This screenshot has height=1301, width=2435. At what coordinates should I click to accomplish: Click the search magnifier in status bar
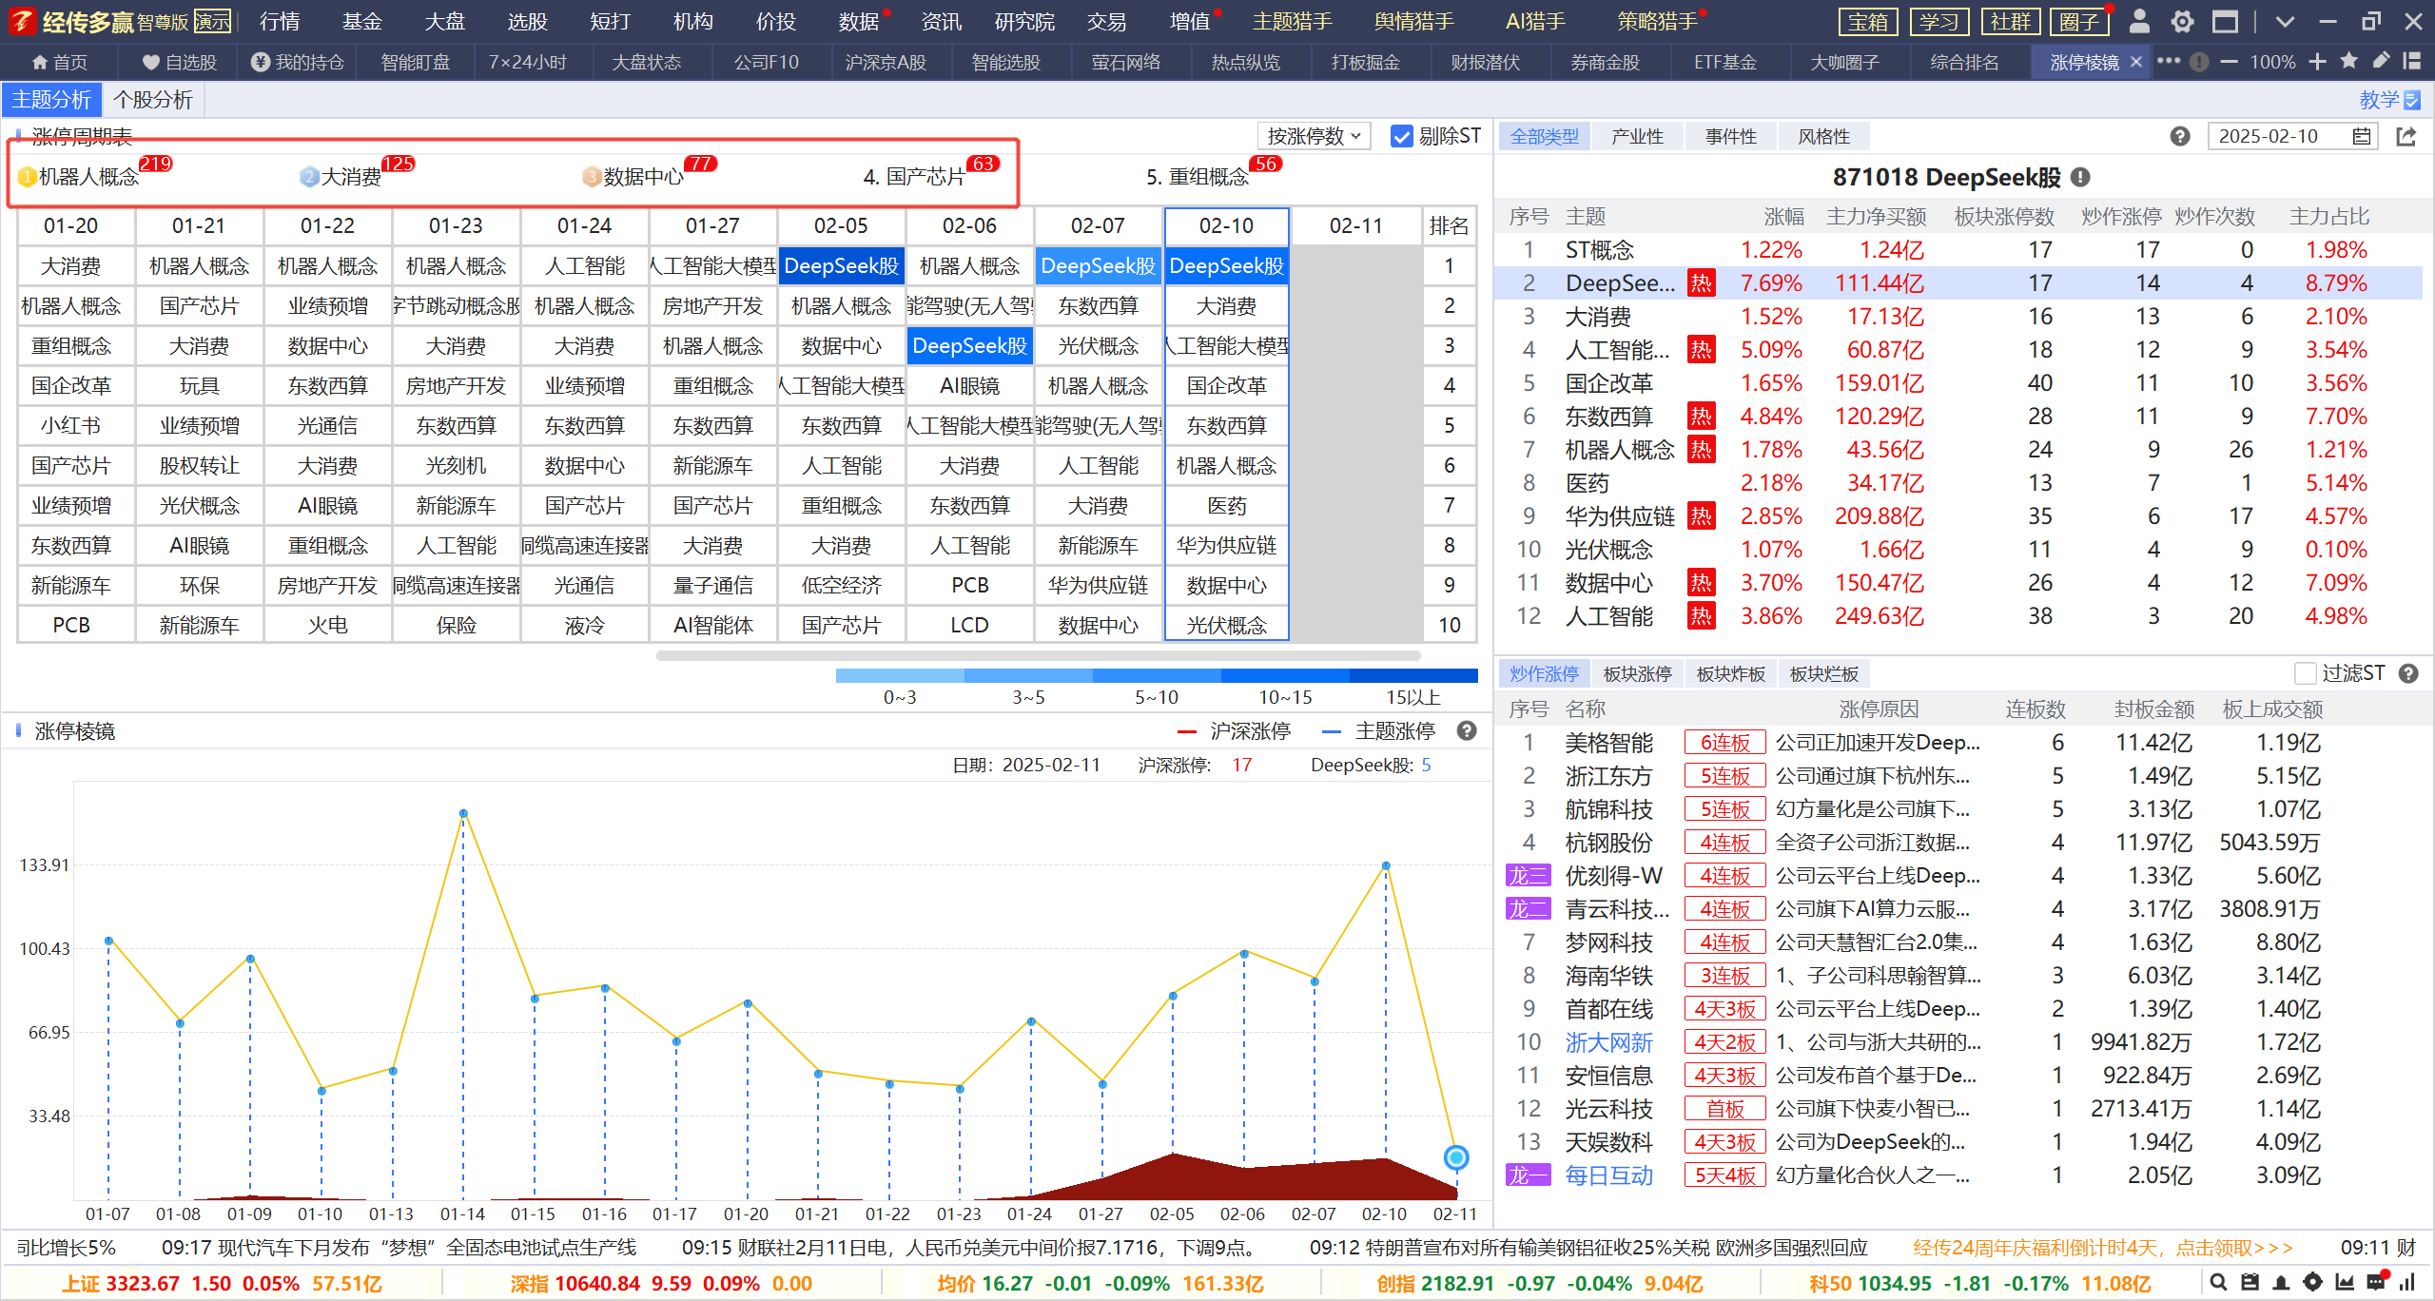pos(2218,1282)
